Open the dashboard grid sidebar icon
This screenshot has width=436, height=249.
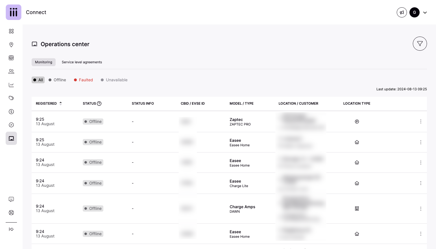coord(11,31)
